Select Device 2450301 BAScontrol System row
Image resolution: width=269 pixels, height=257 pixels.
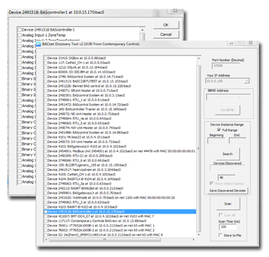pyautogui.click(x=86, y=95)
